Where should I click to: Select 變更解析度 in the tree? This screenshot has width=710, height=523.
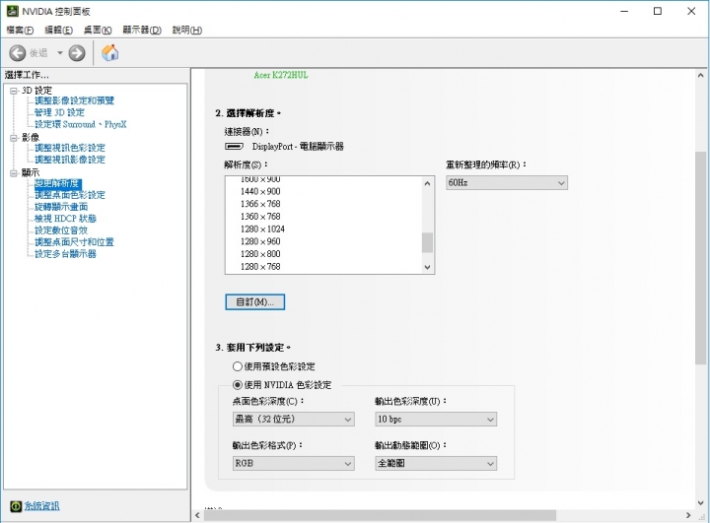click(x=58, y=183)
